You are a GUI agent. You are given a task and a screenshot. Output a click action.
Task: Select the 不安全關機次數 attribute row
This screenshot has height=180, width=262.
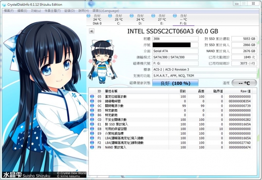pos(170,119)
